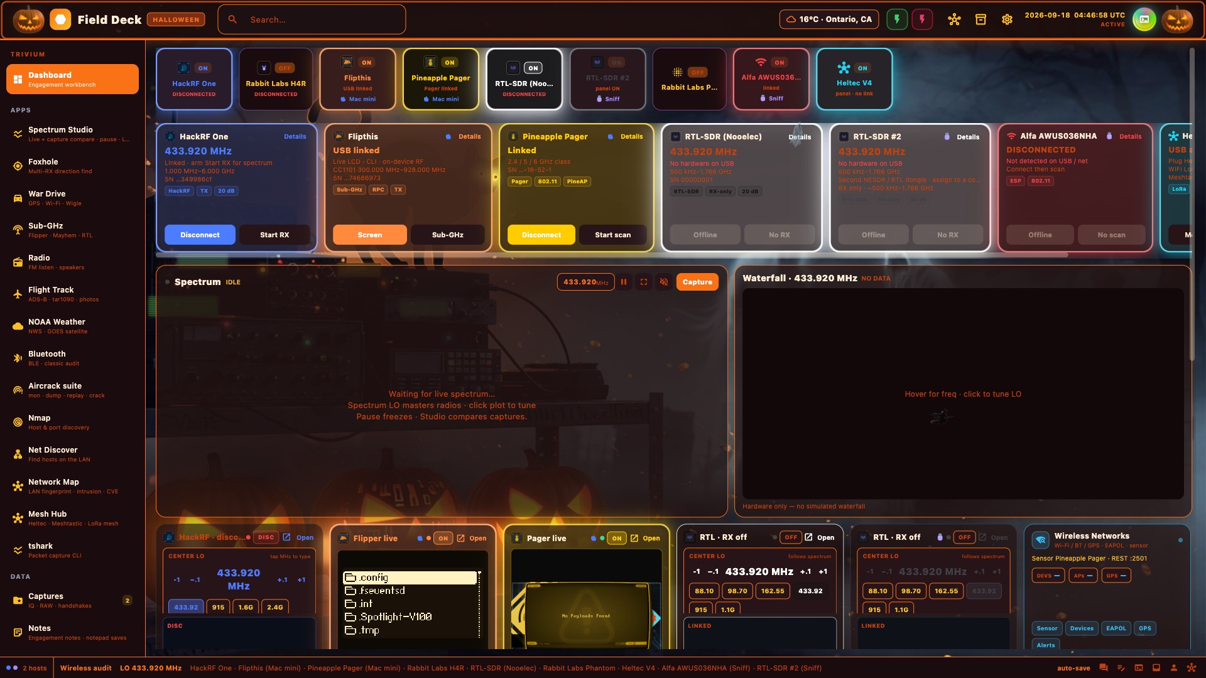Open Aircrack suite from the sidebar

coord(72,390)
